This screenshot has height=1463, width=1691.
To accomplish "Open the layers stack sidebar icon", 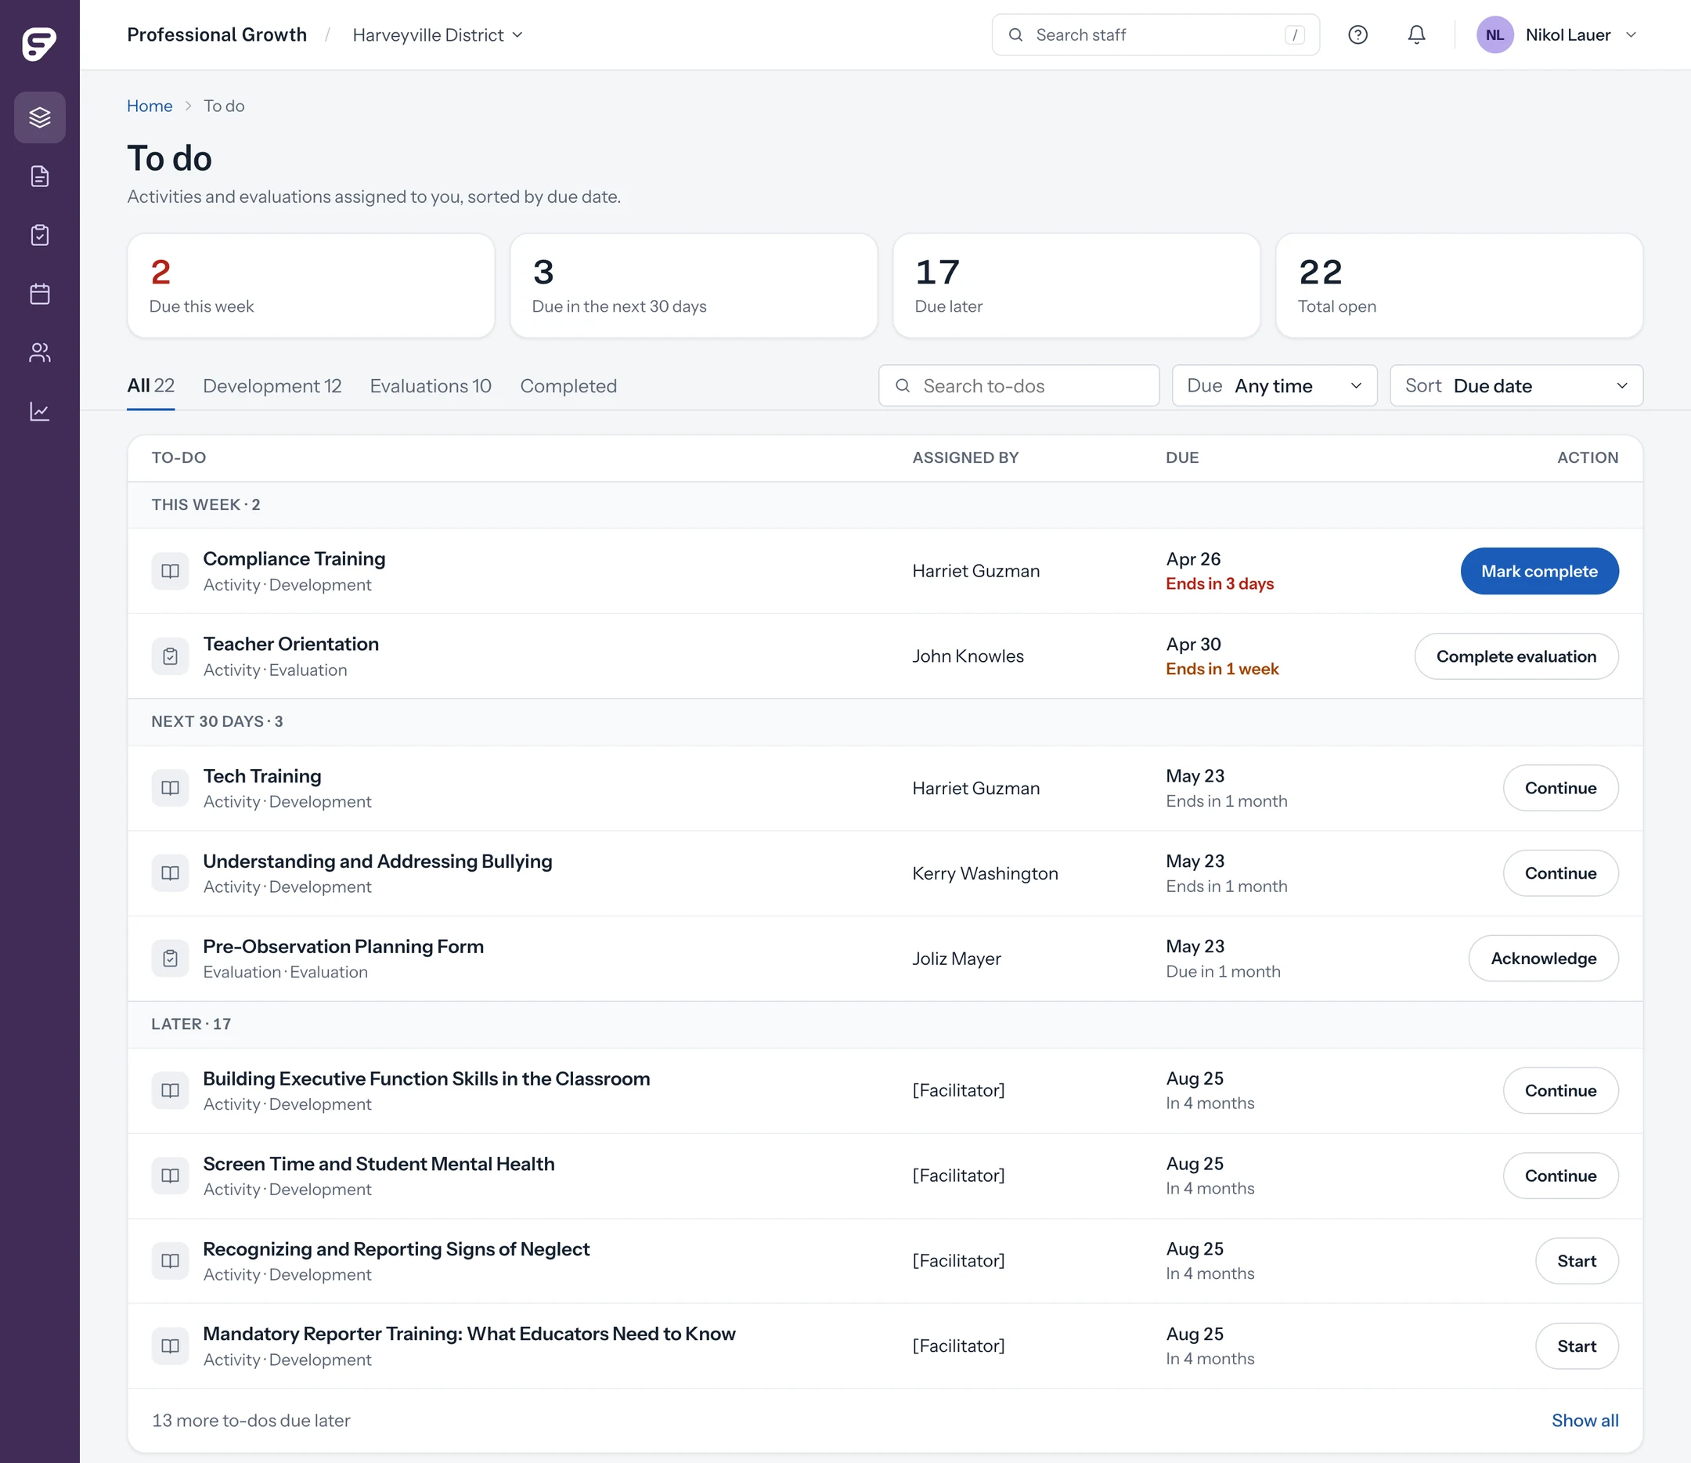I will [40, 117].
